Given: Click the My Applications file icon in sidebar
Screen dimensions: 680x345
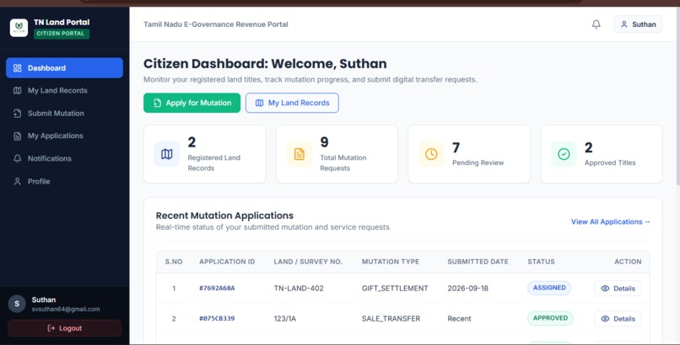Looking at the screenshot, I should (x=18, y=136).
